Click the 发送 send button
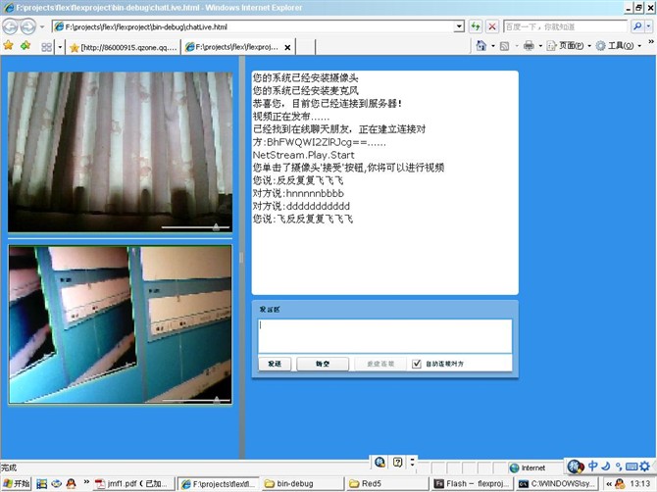Image resolution: width=657 pixels, height=492 pixels. tap(275, 364)
